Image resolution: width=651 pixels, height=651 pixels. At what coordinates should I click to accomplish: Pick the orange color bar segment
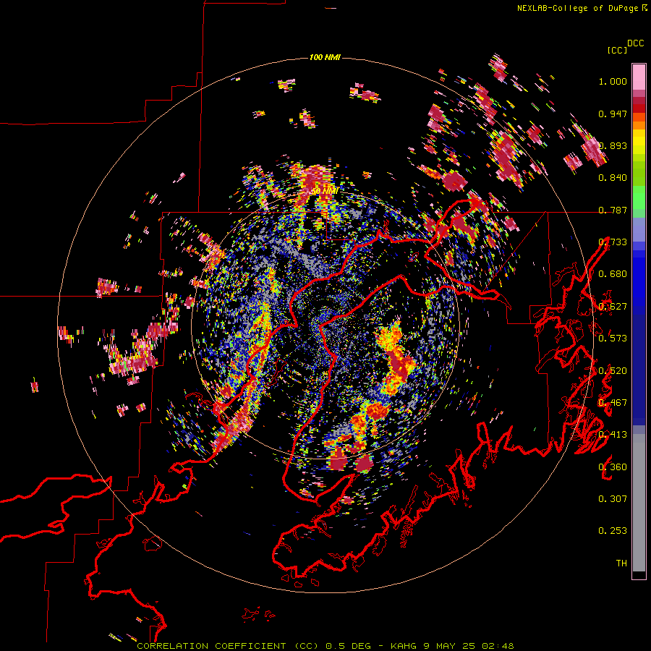point(639,125)
